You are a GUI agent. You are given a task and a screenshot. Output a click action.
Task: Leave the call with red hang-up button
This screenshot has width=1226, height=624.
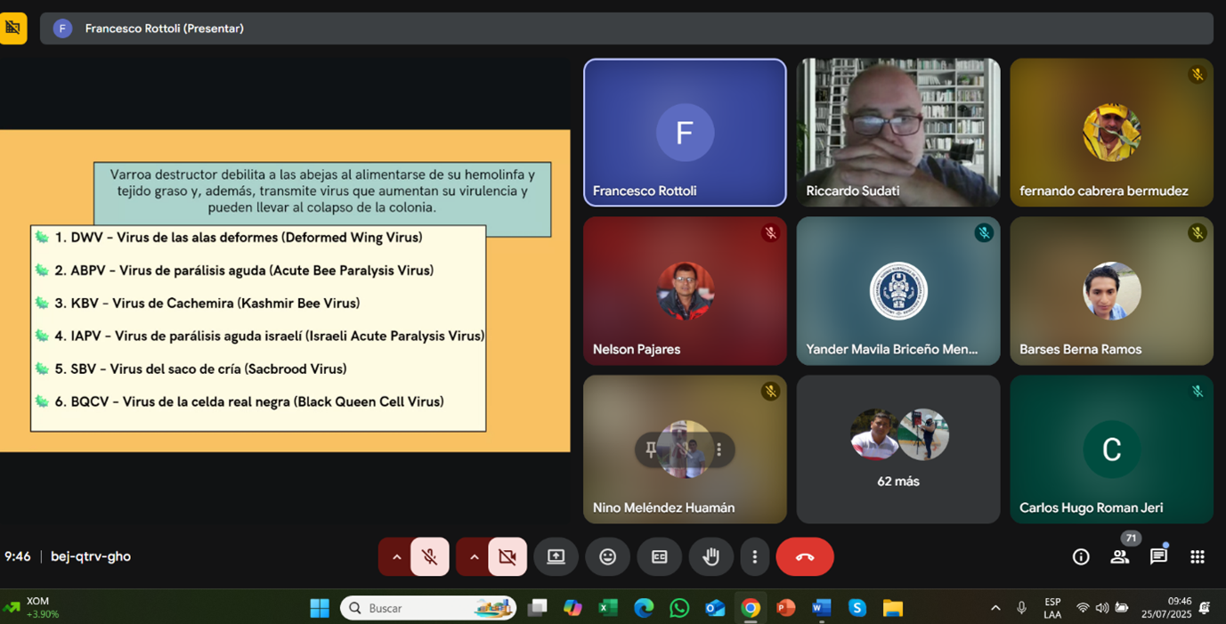click(x=804, y=556)
